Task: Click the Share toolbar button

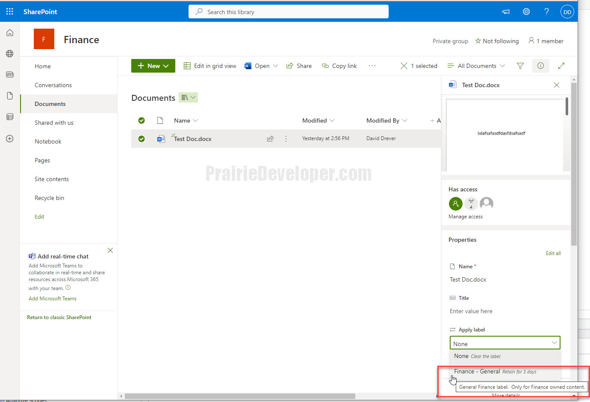Action: [299, 66]
